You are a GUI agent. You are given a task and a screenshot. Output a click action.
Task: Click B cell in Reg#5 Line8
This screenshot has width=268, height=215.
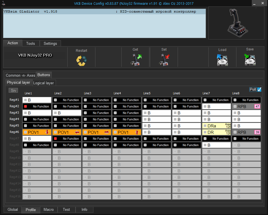click(x=246, y=126)
